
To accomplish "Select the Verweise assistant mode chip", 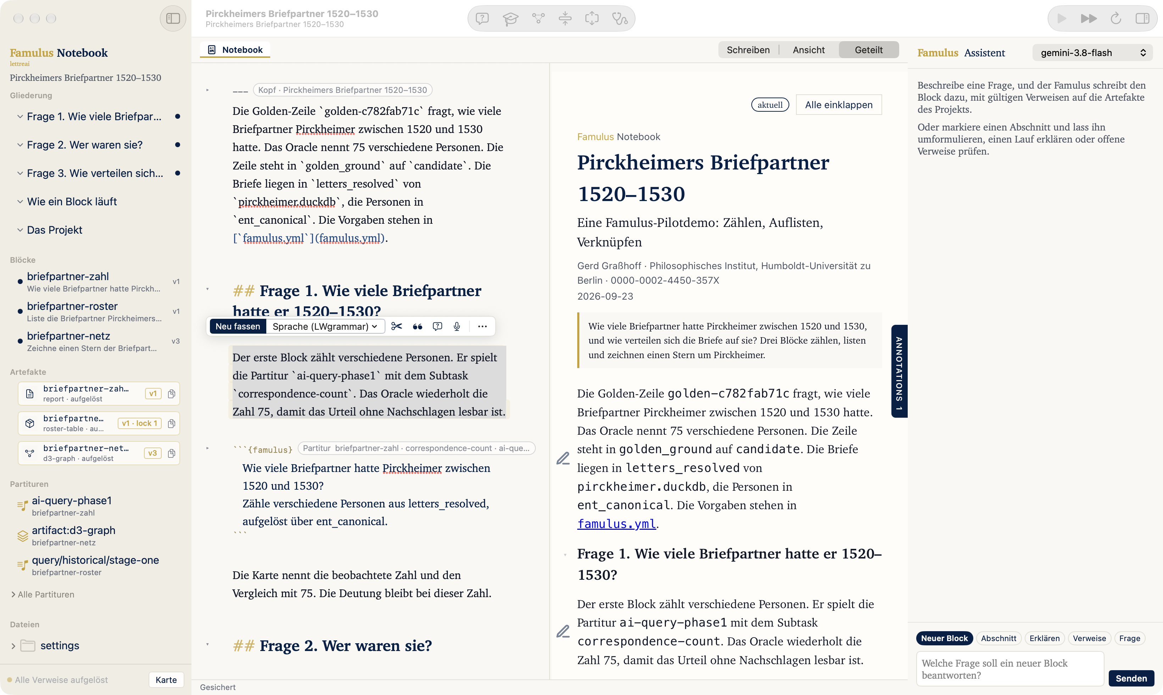I will tap(1089, 638).
